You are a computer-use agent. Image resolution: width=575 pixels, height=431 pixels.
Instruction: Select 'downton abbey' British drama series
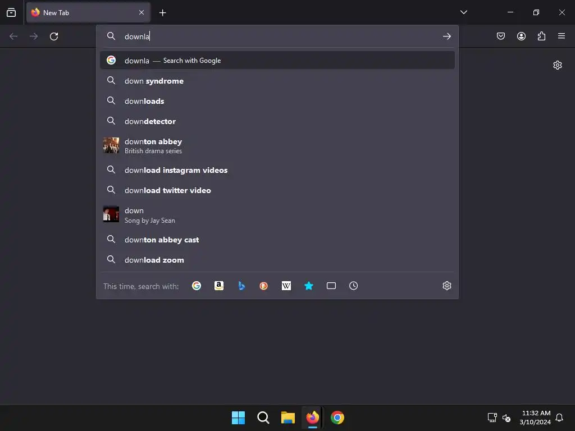277,145
